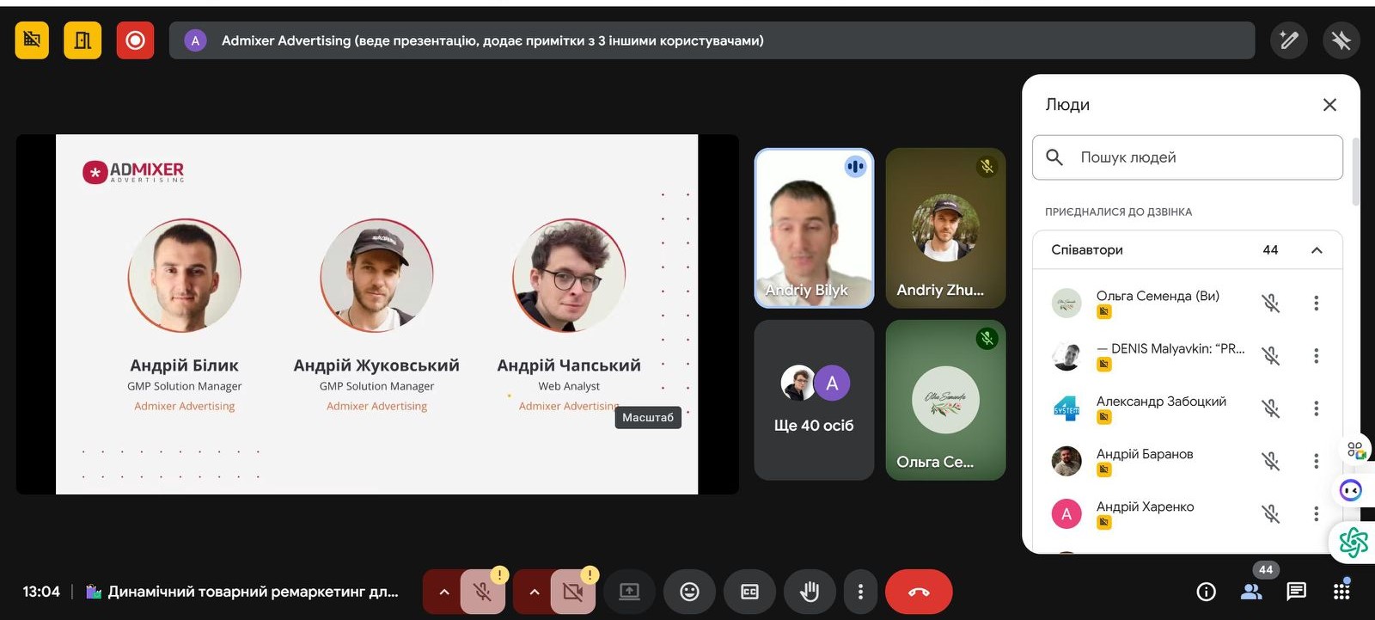1375x620 pixels.
Task: Click the Admixer Advertising presenter banner
Action: [x=712, y=40]
